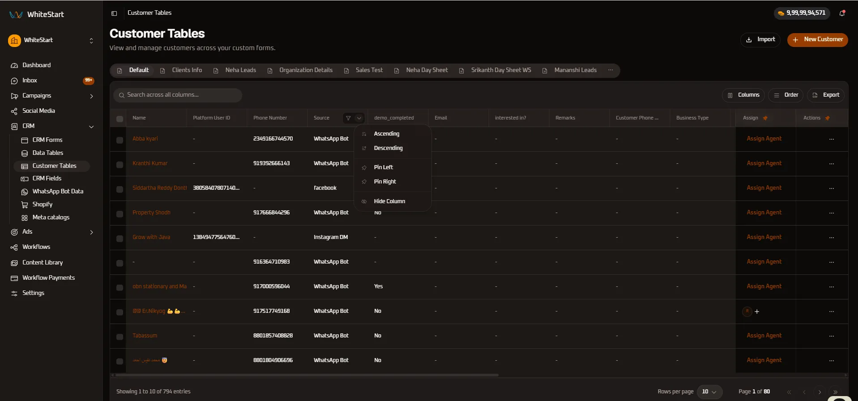Open the Columns settings button
This screenshot has height=401, width=858.
coord(743,95)
